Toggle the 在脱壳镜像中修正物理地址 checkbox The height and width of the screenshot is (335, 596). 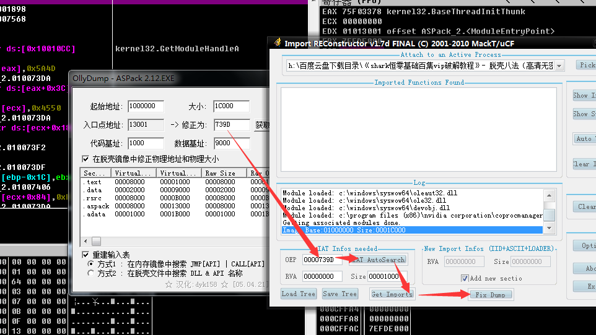(x=85, y=159)
